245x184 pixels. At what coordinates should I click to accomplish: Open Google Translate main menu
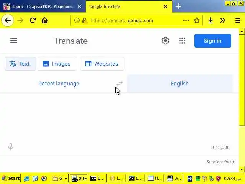14,41
